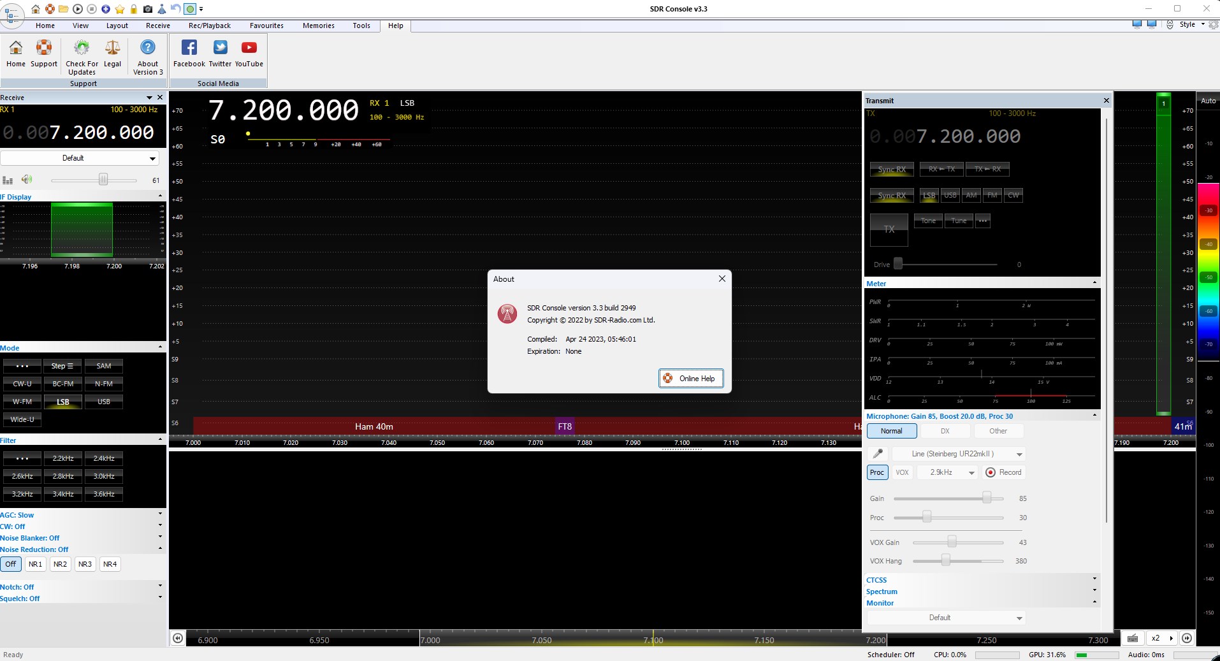Viewport: 1220px width, 661px height.
Task: Select CW-U mode in the Mode panel
Action: (22, 384)
